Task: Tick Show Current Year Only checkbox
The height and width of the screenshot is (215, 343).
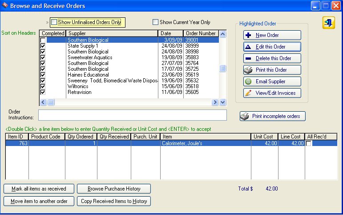Action: tap(155, 22)
